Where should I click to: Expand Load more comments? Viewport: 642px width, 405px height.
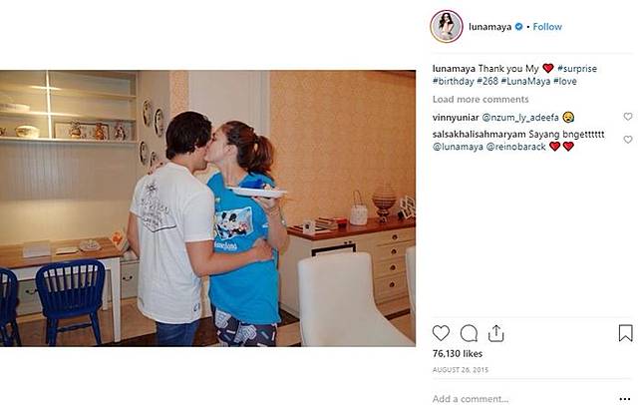(x=481, y=99)
